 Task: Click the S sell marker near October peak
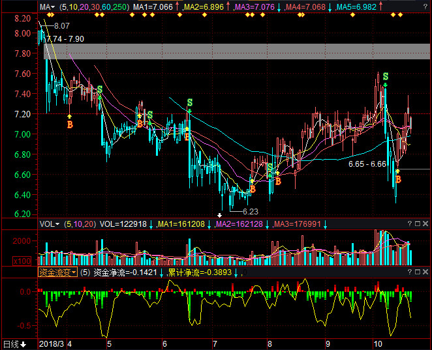386,77
